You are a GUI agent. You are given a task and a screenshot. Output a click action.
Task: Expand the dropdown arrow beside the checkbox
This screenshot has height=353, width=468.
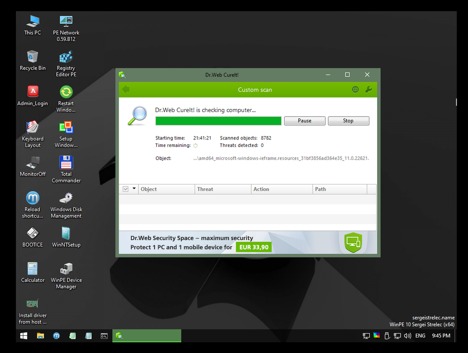tap(134, 188)
